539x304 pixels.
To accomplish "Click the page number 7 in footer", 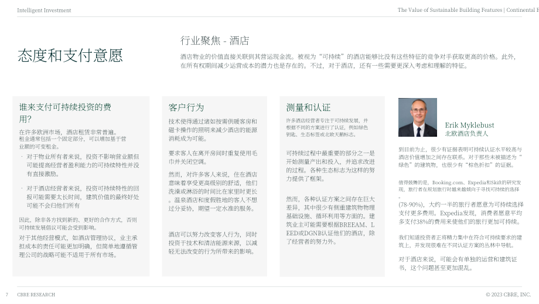I will [7, 295].
